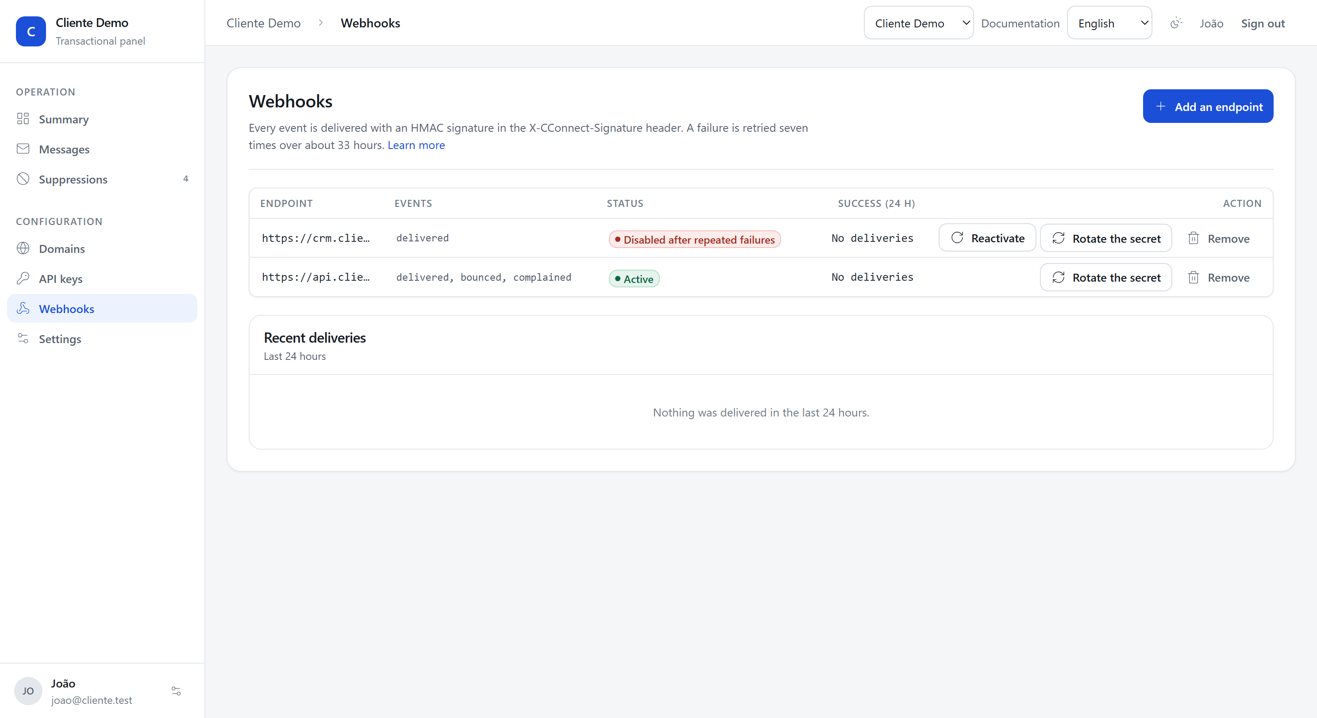This screenshot has width=1317, height=718.
Task: Click the João name in the header
Action: coord(1211,23)
